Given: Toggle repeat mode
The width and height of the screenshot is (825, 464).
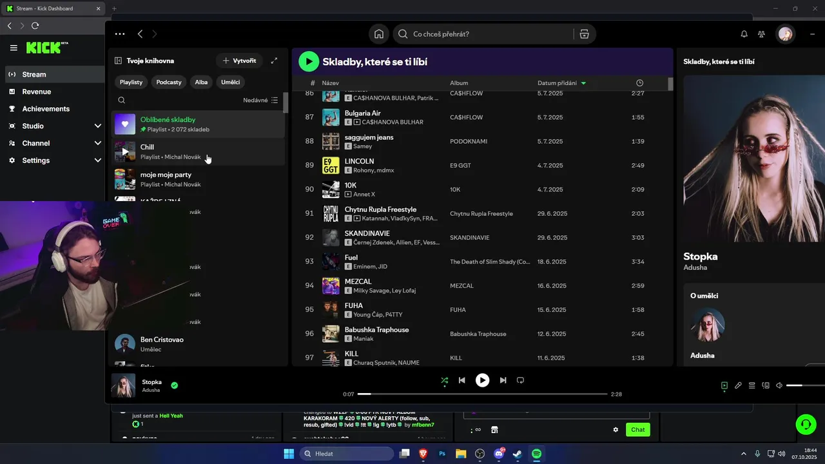Looking at the screenshot, I should 520,380.
